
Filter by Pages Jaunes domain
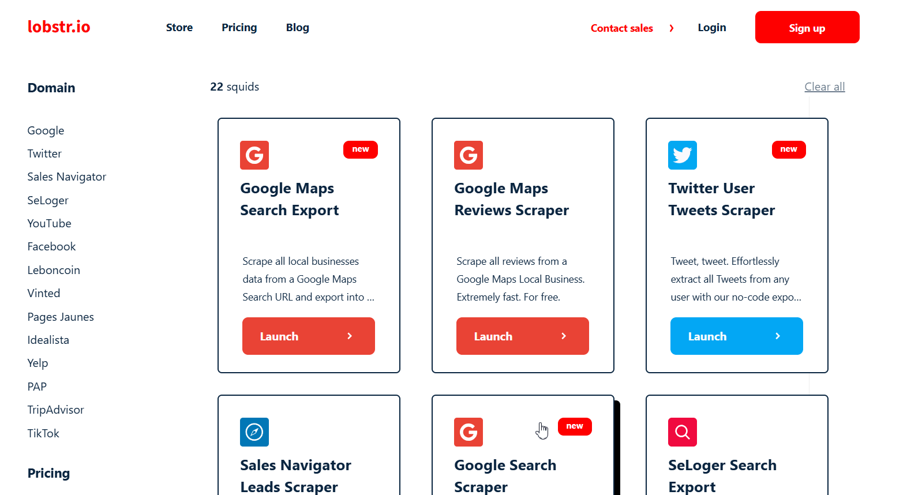click(x=61, y=317)
